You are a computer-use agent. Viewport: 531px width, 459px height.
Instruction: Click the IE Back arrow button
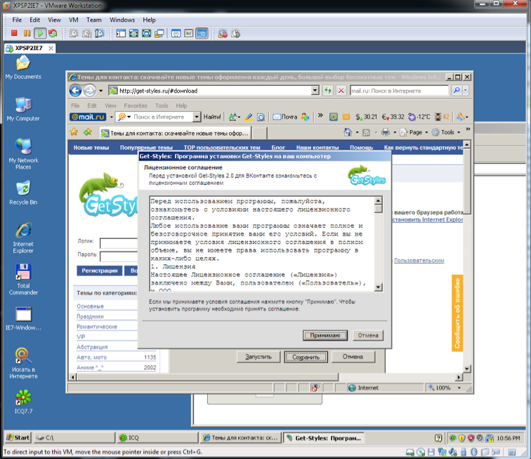[76, 91]
